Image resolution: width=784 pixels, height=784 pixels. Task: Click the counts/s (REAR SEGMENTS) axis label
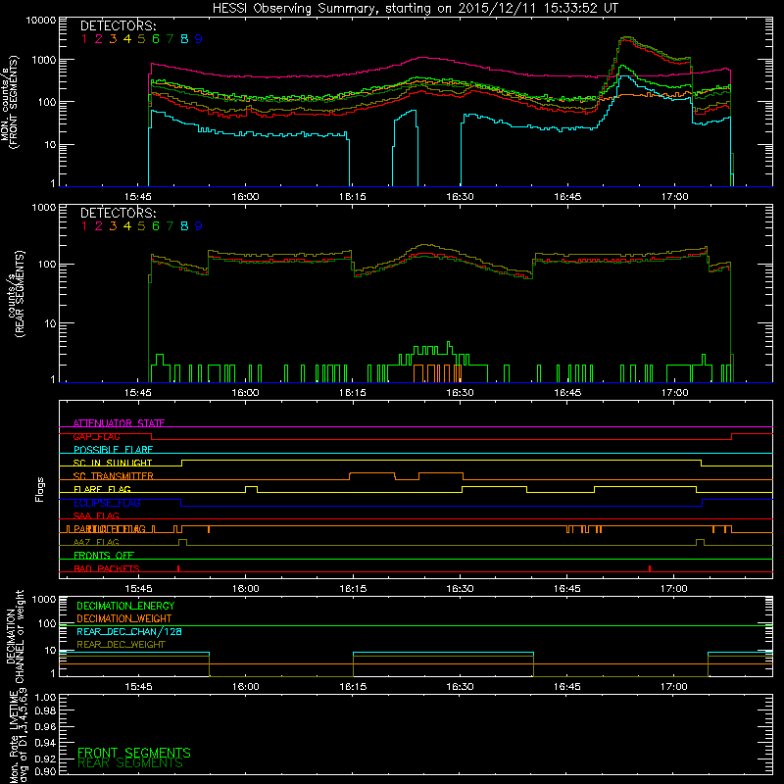point(16,294)
